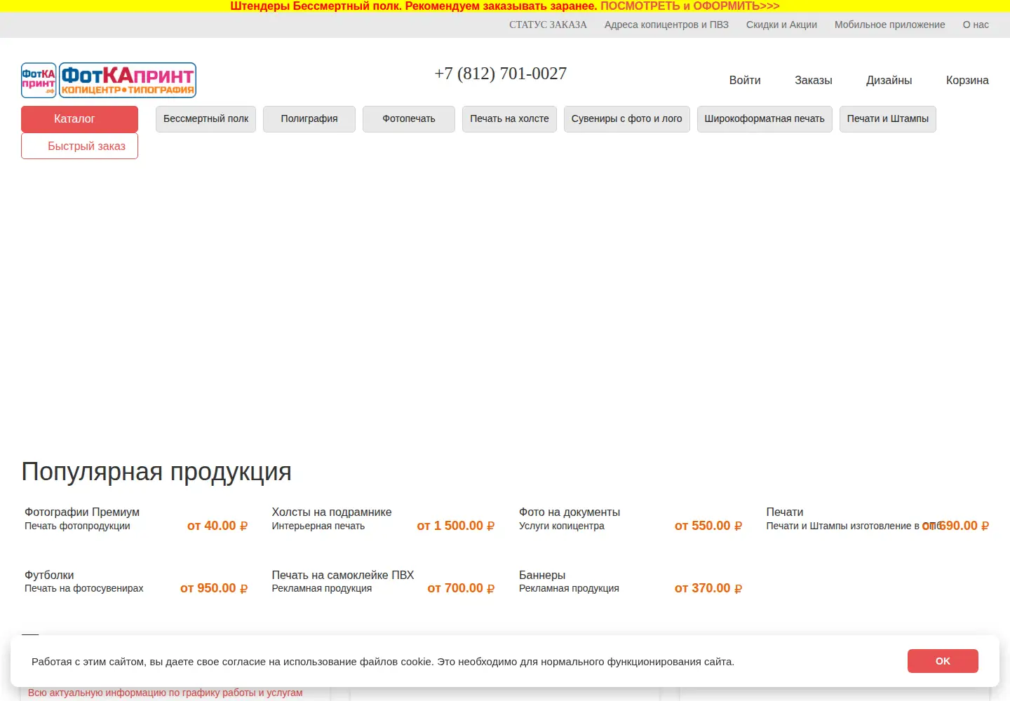The height and width of the screenshot is (701, 1010).
Task: Click the phone number +7 (812) 701-0027
Action: (501, 74)
